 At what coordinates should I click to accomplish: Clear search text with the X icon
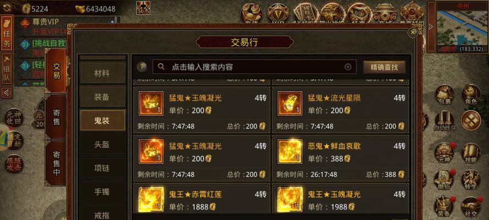click(x=348, y=67)
